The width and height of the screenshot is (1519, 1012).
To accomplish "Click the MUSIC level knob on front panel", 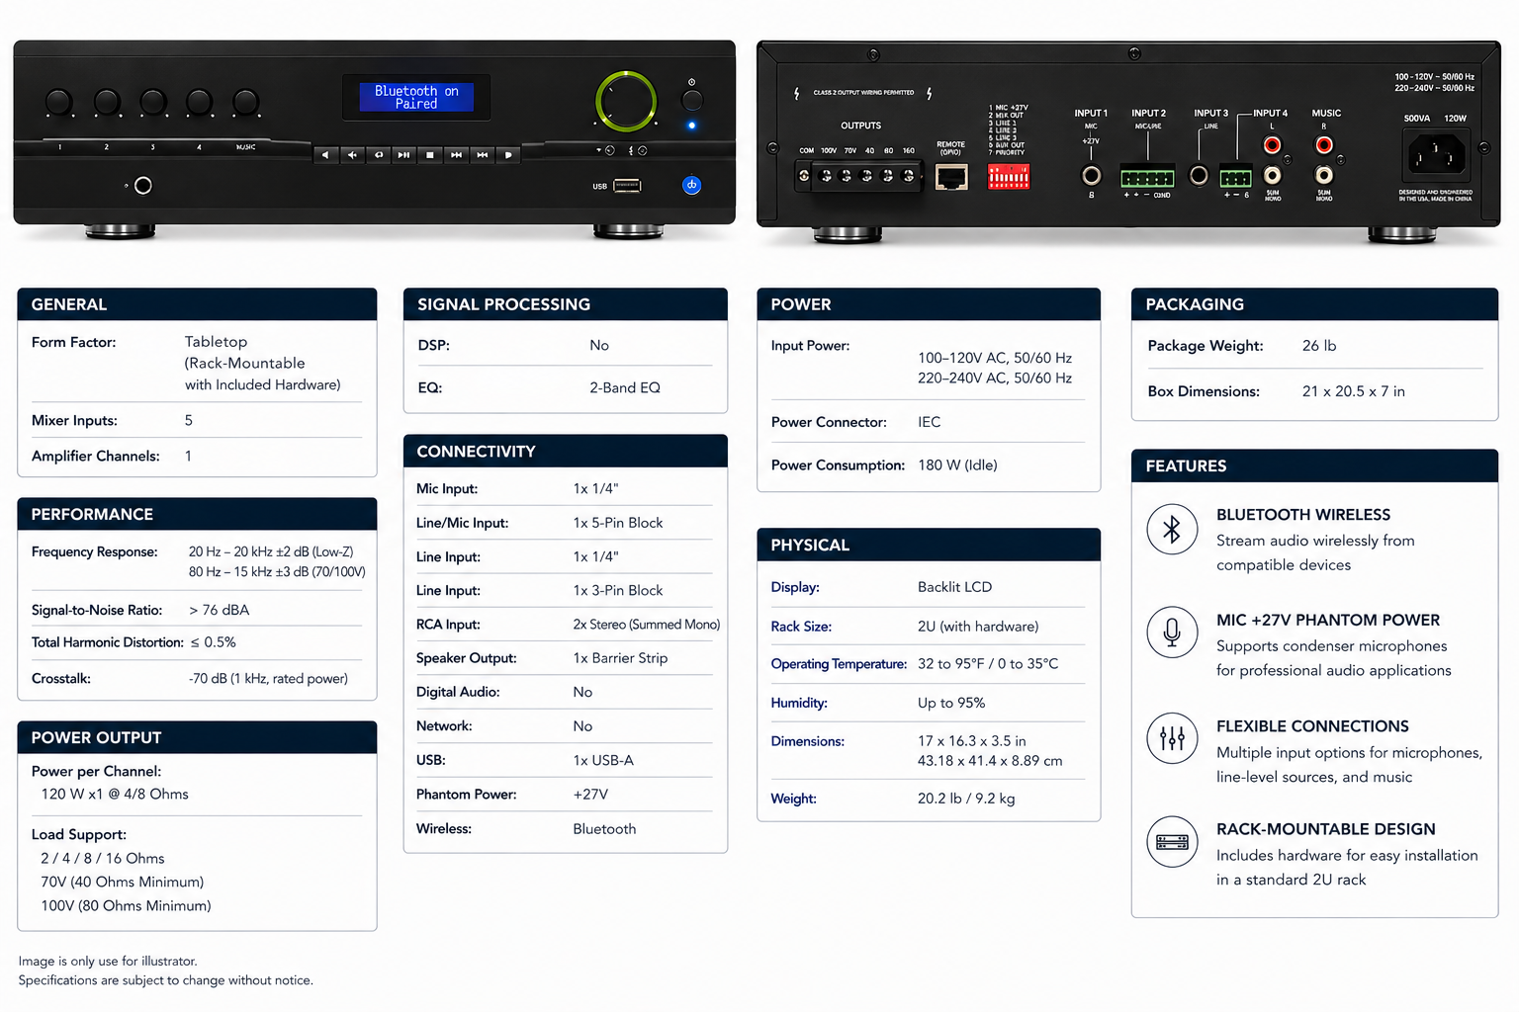I will pyautogui.click(x=245, y=102).
